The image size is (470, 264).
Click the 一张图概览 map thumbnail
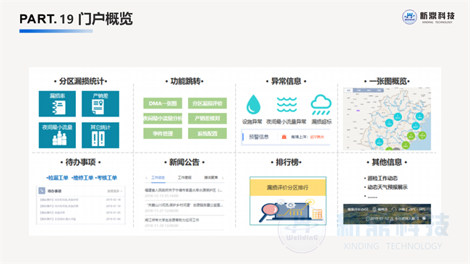[x=387, y=119]
